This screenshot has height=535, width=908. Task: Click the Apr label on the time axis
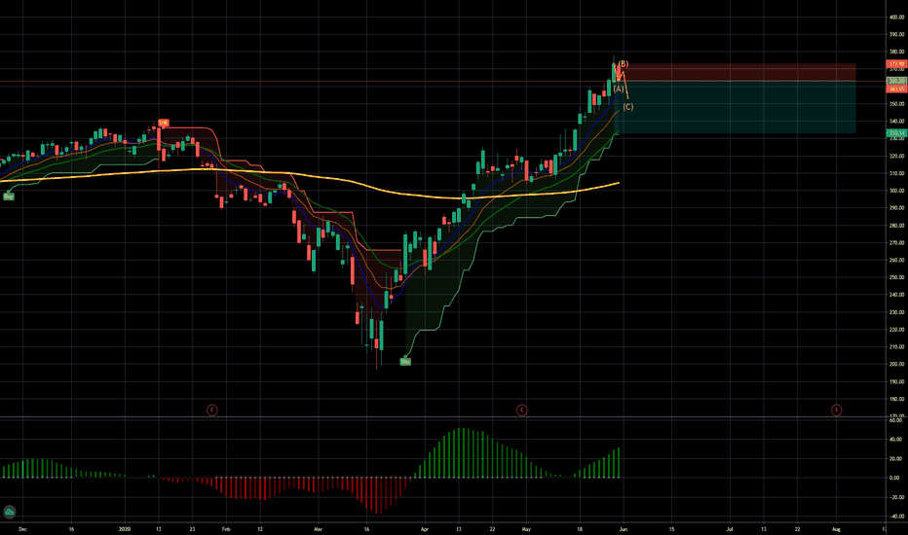click(x=425, y=528)
